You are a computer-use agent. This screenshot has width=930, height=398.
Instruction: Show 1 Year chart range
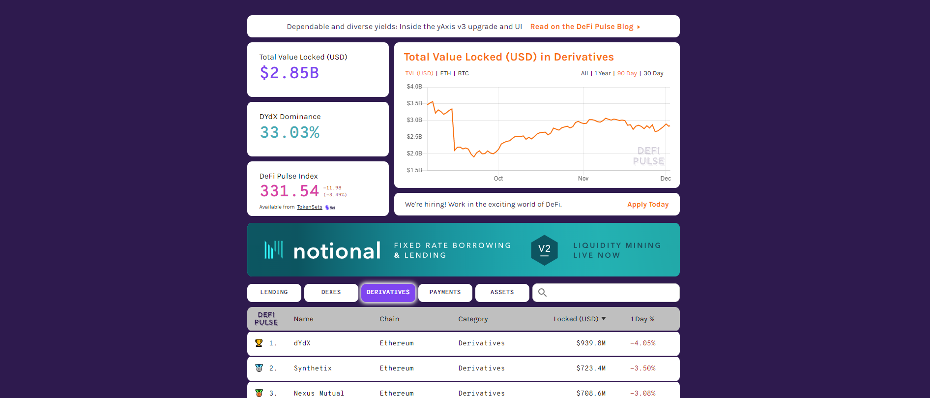pyautogui.click(x=603, y=73)
